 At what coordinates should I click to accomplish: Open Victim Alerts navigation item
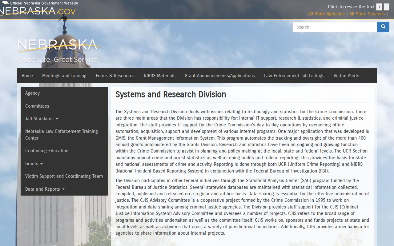coord(346,76)
